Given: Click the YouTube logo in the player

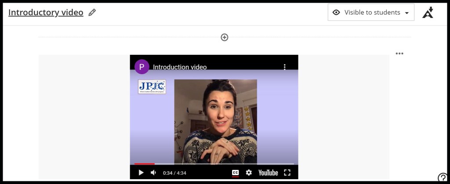Looking at the screenshot, I should pyautogui.click(x=268, y=173).
